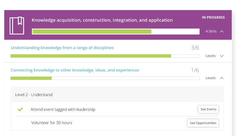241x136 pixels.
Task: Click Connecting knowledge skill progress bar
Action: pos(105,78)
